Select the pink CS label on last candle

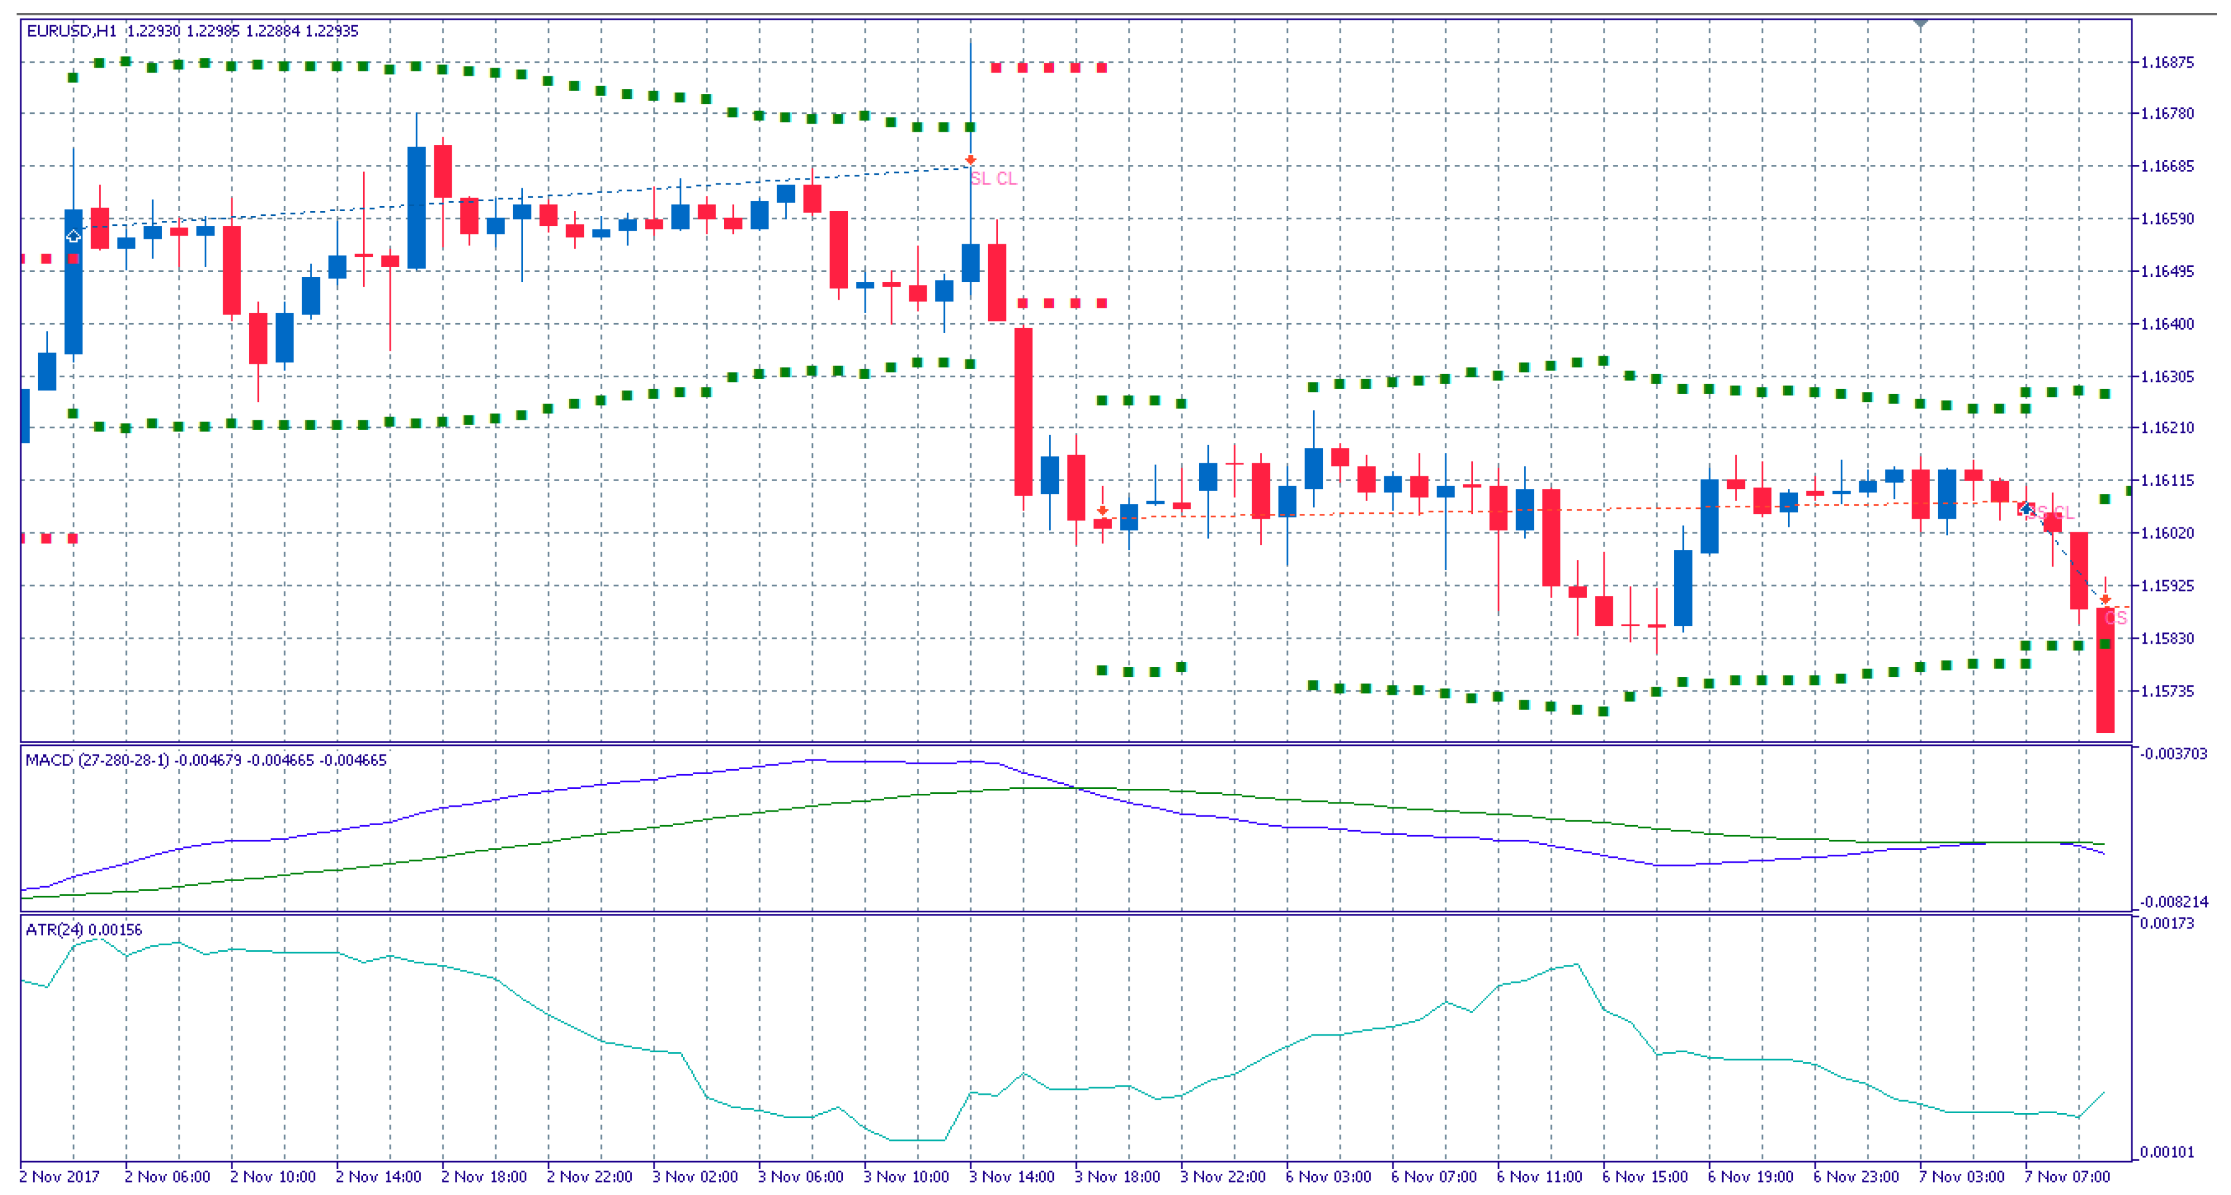[2116, 617]
